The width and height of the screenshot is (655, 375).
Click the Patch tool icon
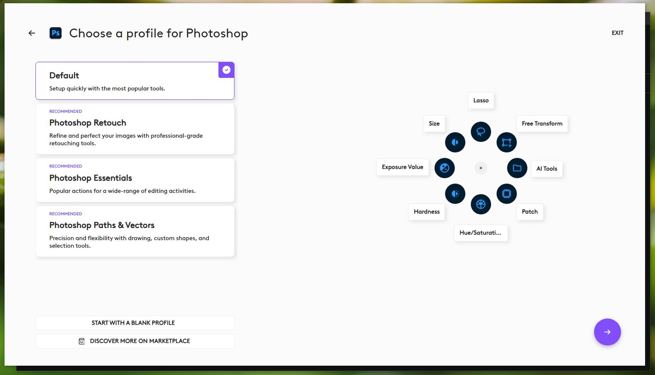506,194
